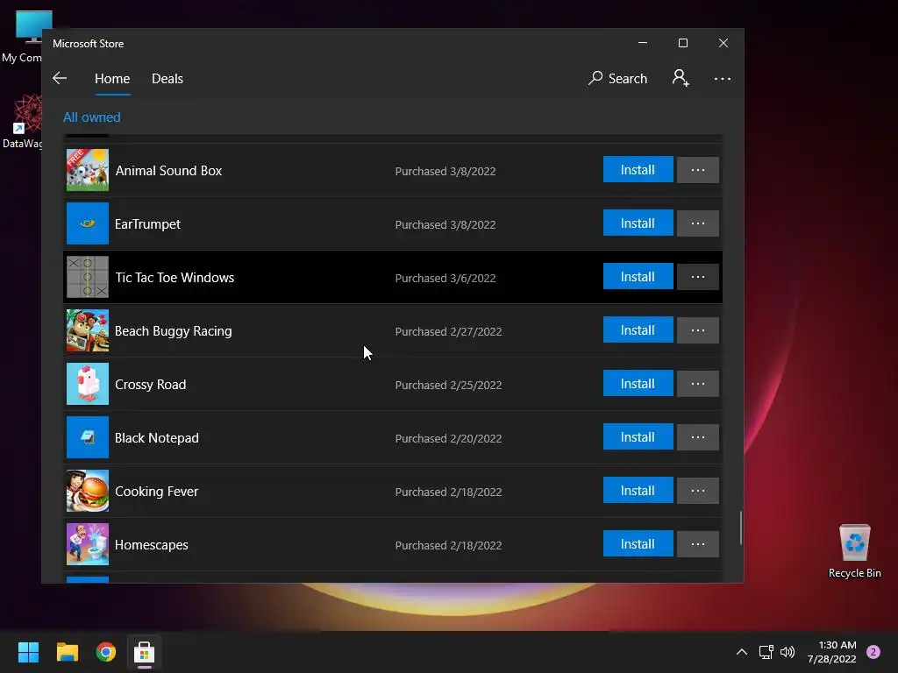Install Tic Tac Toe Windows
Screen dimensions: 898x673
(x=638, y=276)
